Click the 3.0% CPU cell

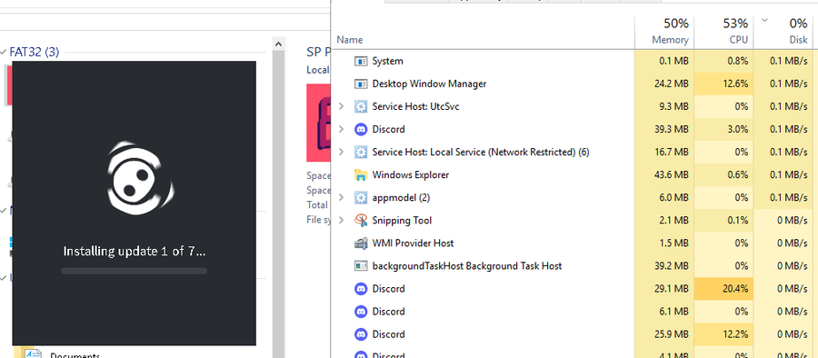723,129
